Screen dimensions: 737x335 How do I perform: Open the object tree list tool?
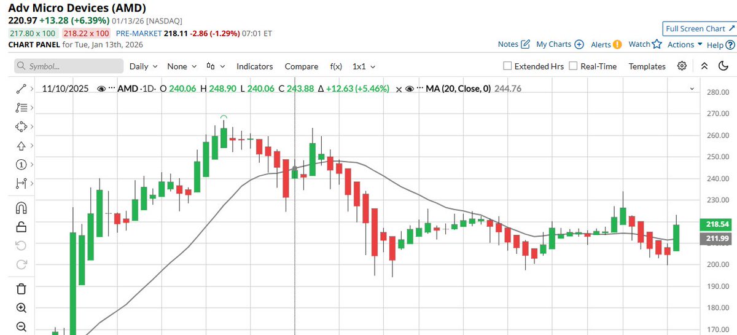click(x=21, y=108)
